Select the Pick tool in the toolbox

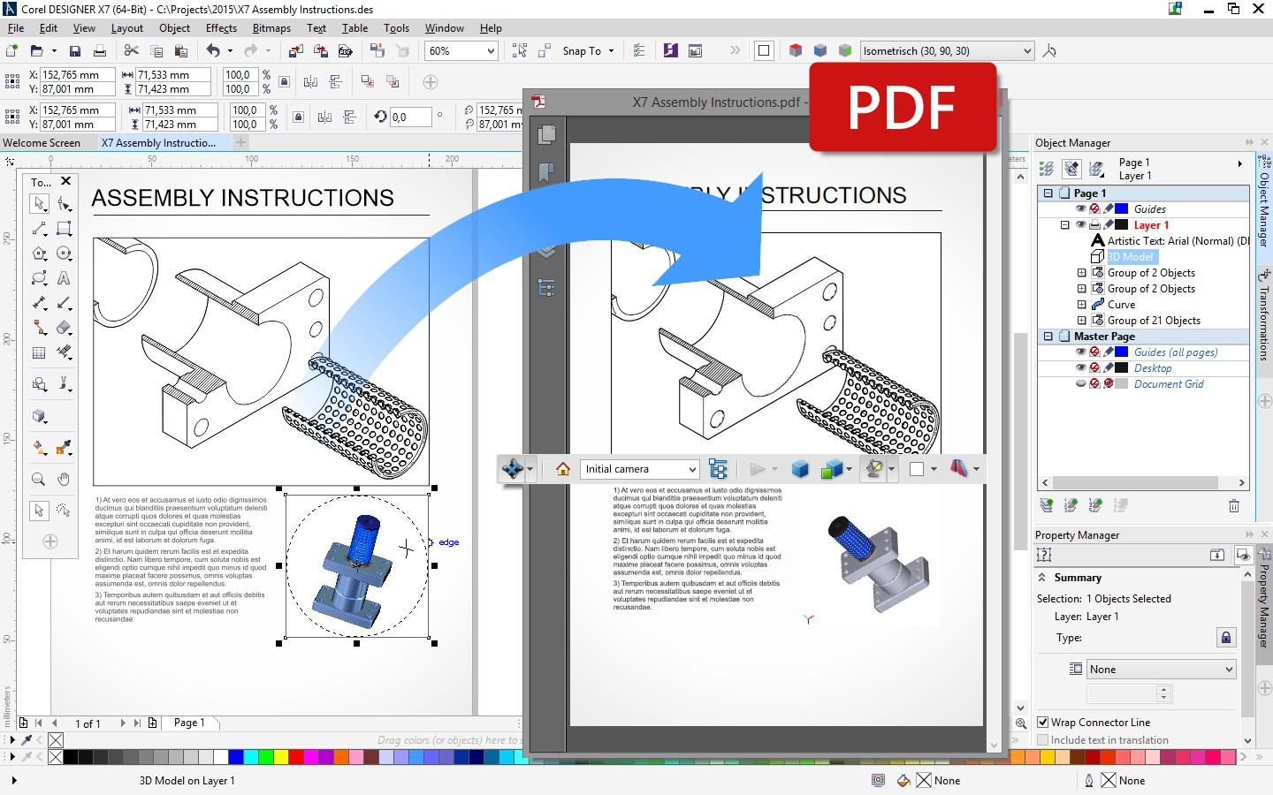pyautogui.click(x=39, y=204)
